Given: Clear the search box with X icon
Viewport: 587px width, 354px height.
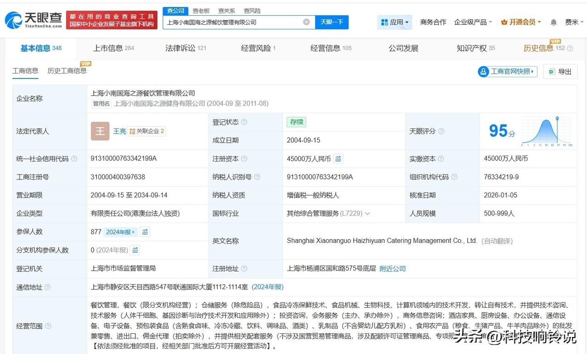Looking at the screenshot, I should click(306, 22).
